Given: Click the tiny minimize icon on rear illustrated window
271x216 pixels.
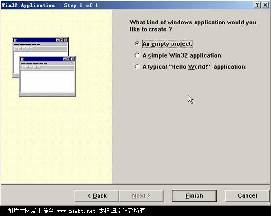Looking at the screenshot, I should (58, 40).
